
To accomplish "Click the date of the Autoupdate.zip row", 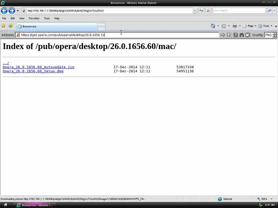I will 132,67.
